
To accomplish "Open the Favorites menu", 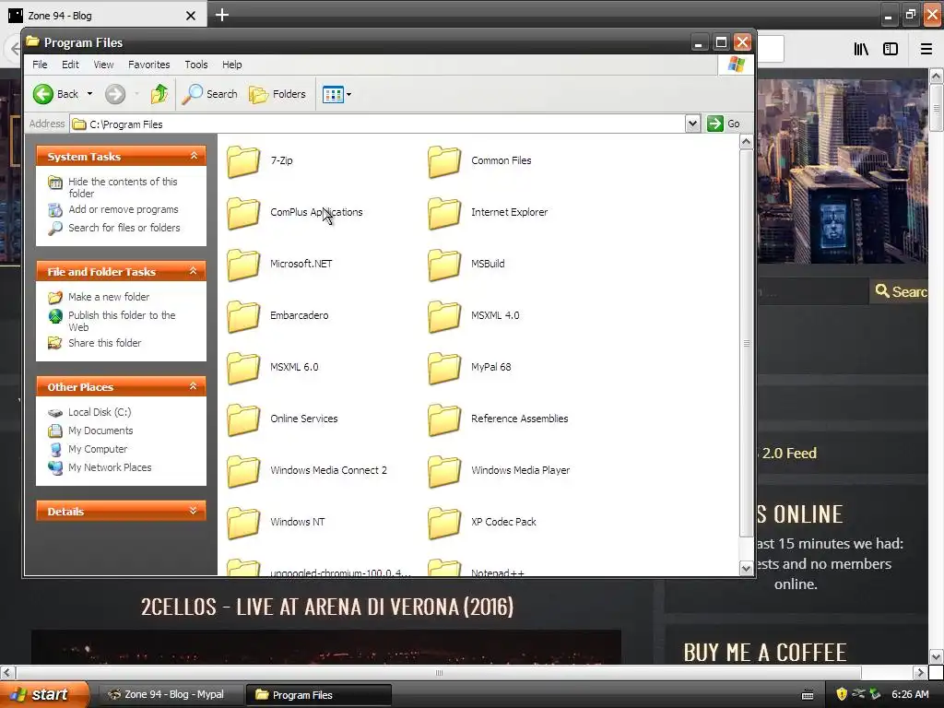I will click(148, 65).
